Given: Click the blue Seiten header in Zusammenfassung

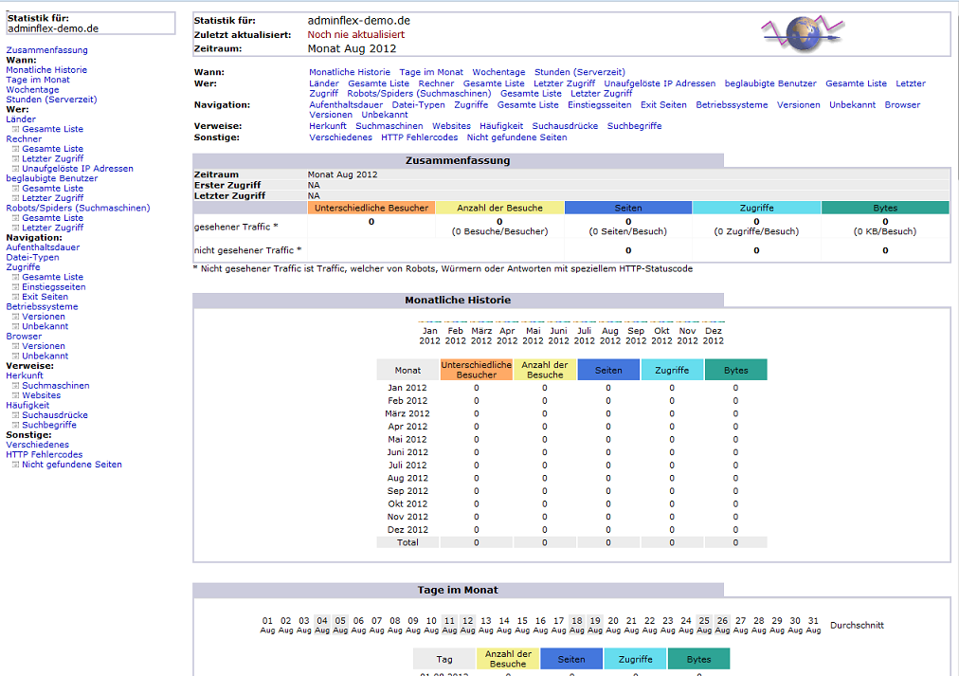Looking at the screenshot, I should [x=628, y=208].
